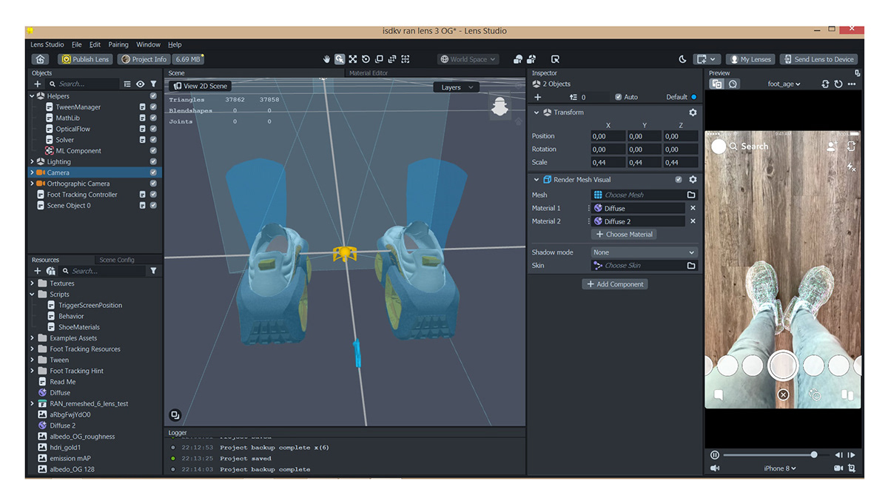Open the preview options with the ellipsis icon

(x=852, y=84)
